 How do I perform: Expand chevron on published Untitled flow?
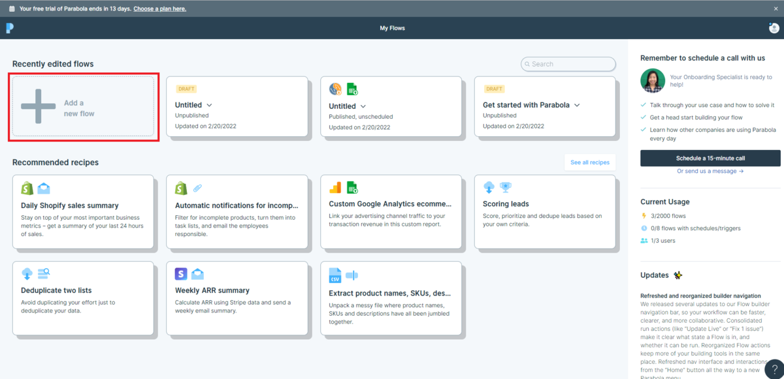pos(363,106)
